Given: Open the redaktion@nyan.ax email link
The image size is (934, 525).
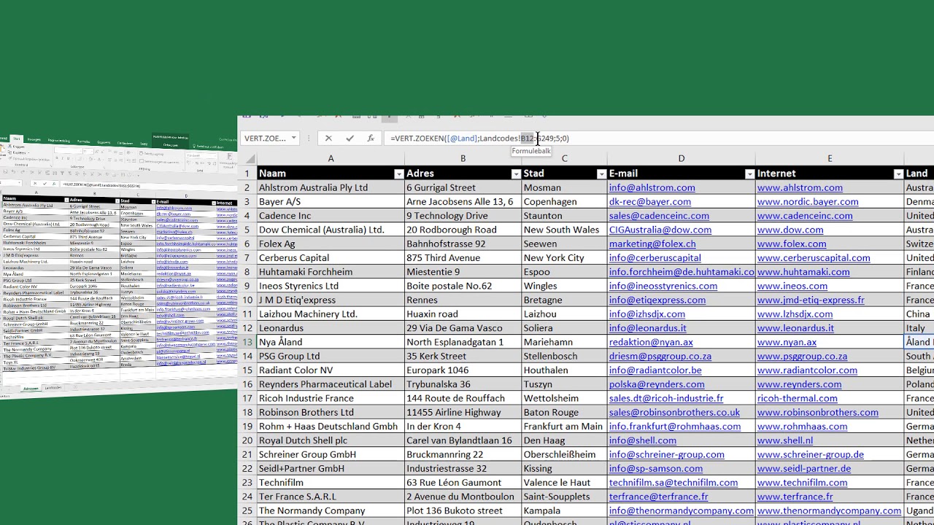Looking at the screenshot, I should (x=651, y=342).
